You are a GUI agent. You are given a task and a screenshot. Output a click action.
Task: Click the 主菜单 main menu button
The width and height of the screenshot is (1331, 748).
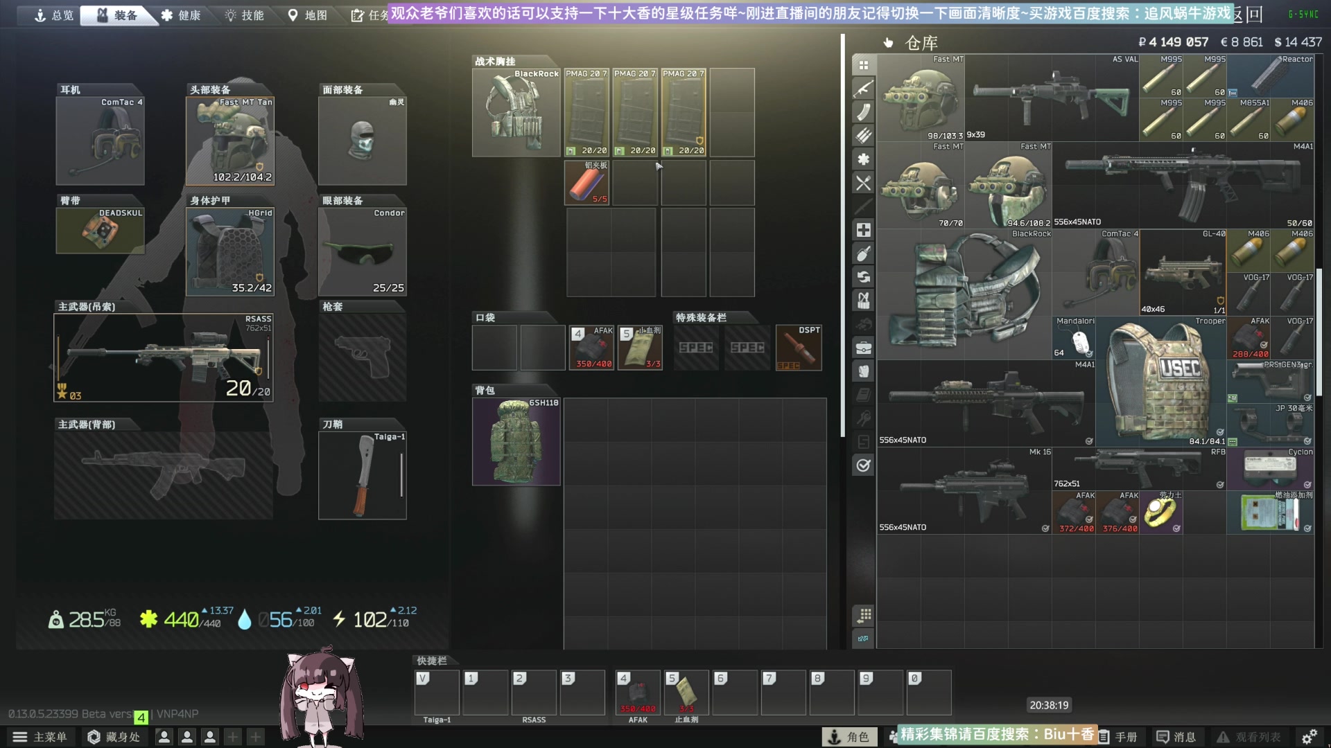point(40,737)
